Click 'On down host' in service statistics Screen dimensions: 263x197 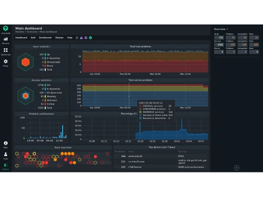[x=54, y=92]
